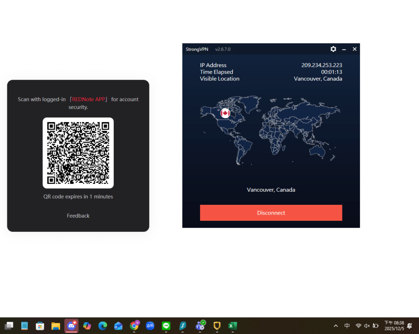
Task: Open Excel from the taskbar
Action: click(233, 326)
